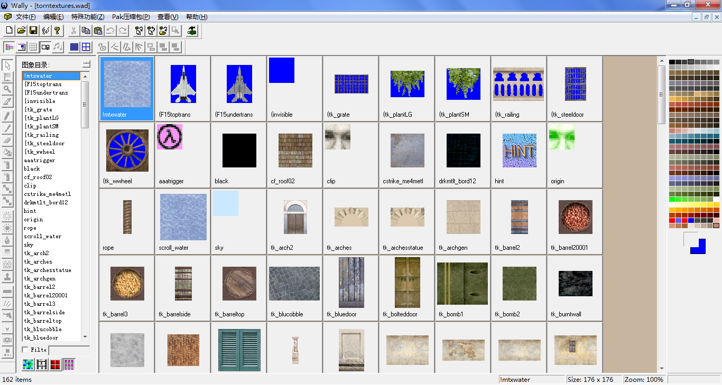Enable the Filter checkbox
Screen dimensions: 722x385
(25, 350)
